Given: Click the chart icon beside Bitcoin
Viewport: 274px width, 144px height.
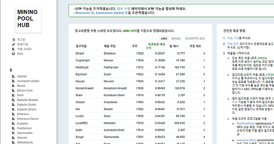Looking at the screenshot, I should click(x=13, y=86).
